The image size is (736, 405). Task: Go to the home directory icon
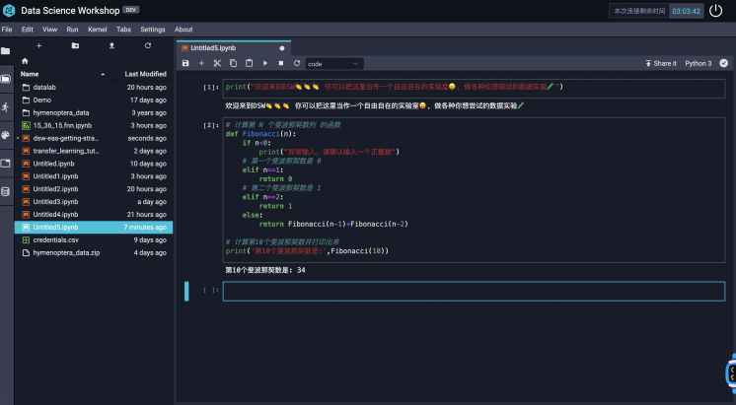coord(25,61)
